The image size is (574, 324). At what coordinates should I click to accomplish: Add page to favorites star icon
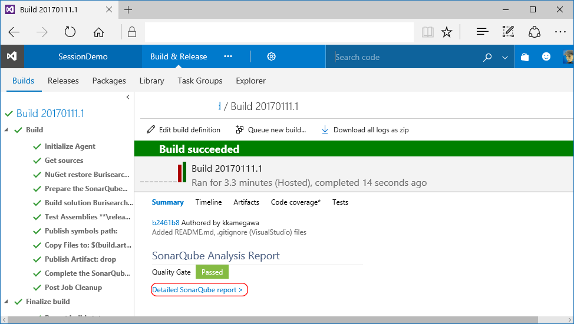pyautogui.click(x=447, y=32)
